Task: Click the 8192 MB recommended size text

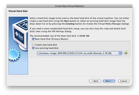Action: 84,36
